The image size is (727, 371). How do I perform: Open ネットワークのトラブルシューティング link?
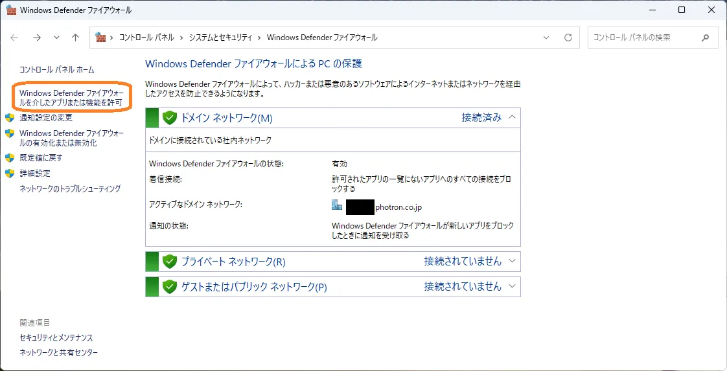[x=70, y=189]
